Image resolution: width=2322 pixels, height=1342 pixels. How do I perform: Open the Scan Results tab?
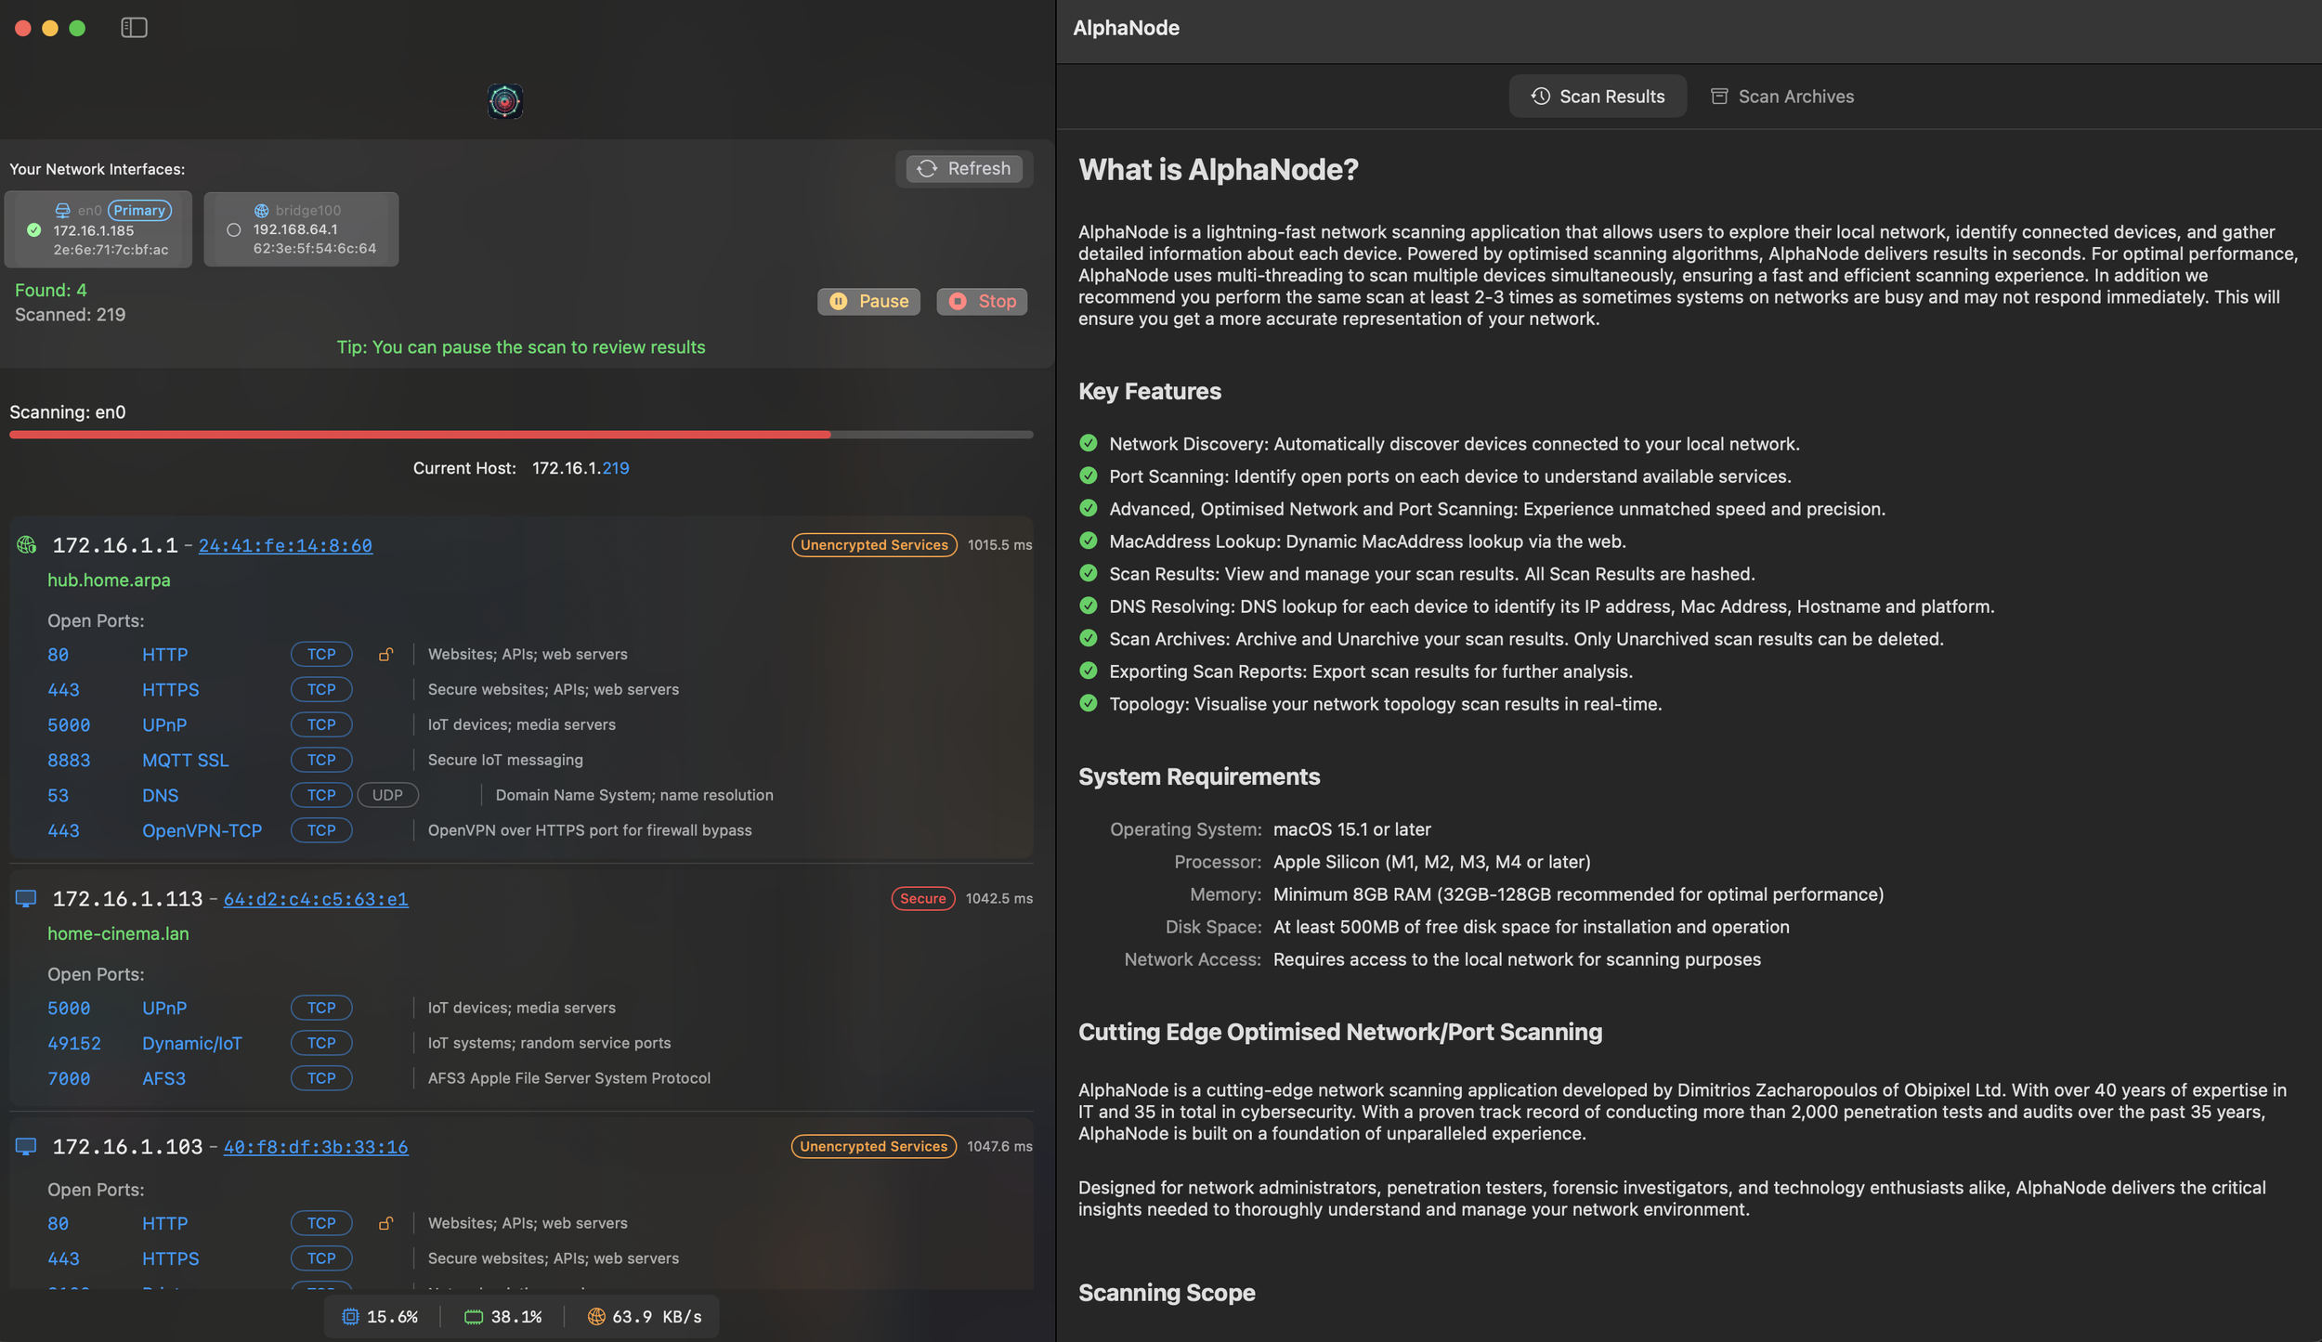(x=1598, y=97)
